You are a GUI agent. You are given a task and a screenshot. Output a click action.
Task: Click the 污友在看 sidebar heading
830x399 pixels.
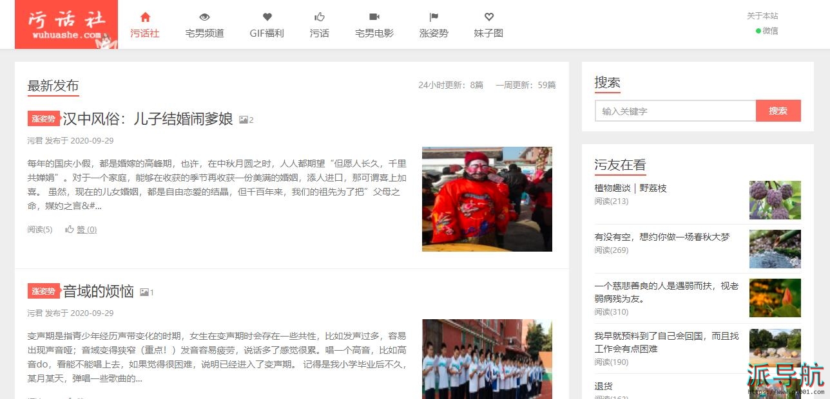coord(620,165)
